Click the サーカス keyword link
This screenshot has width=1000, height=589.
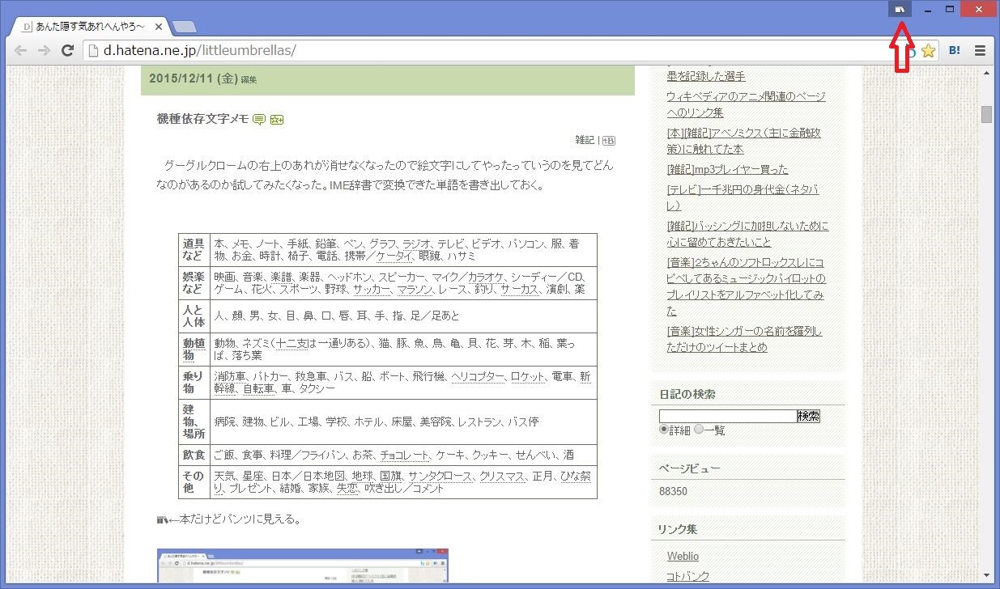[519, 289]
